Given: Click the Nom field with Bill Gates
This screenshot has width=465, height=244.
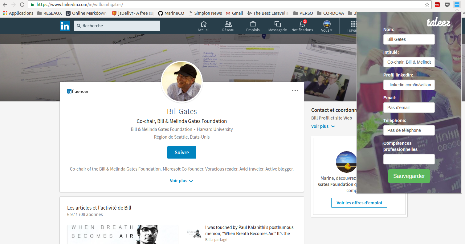Looking at the screenshot, I should tap(409, 39).
